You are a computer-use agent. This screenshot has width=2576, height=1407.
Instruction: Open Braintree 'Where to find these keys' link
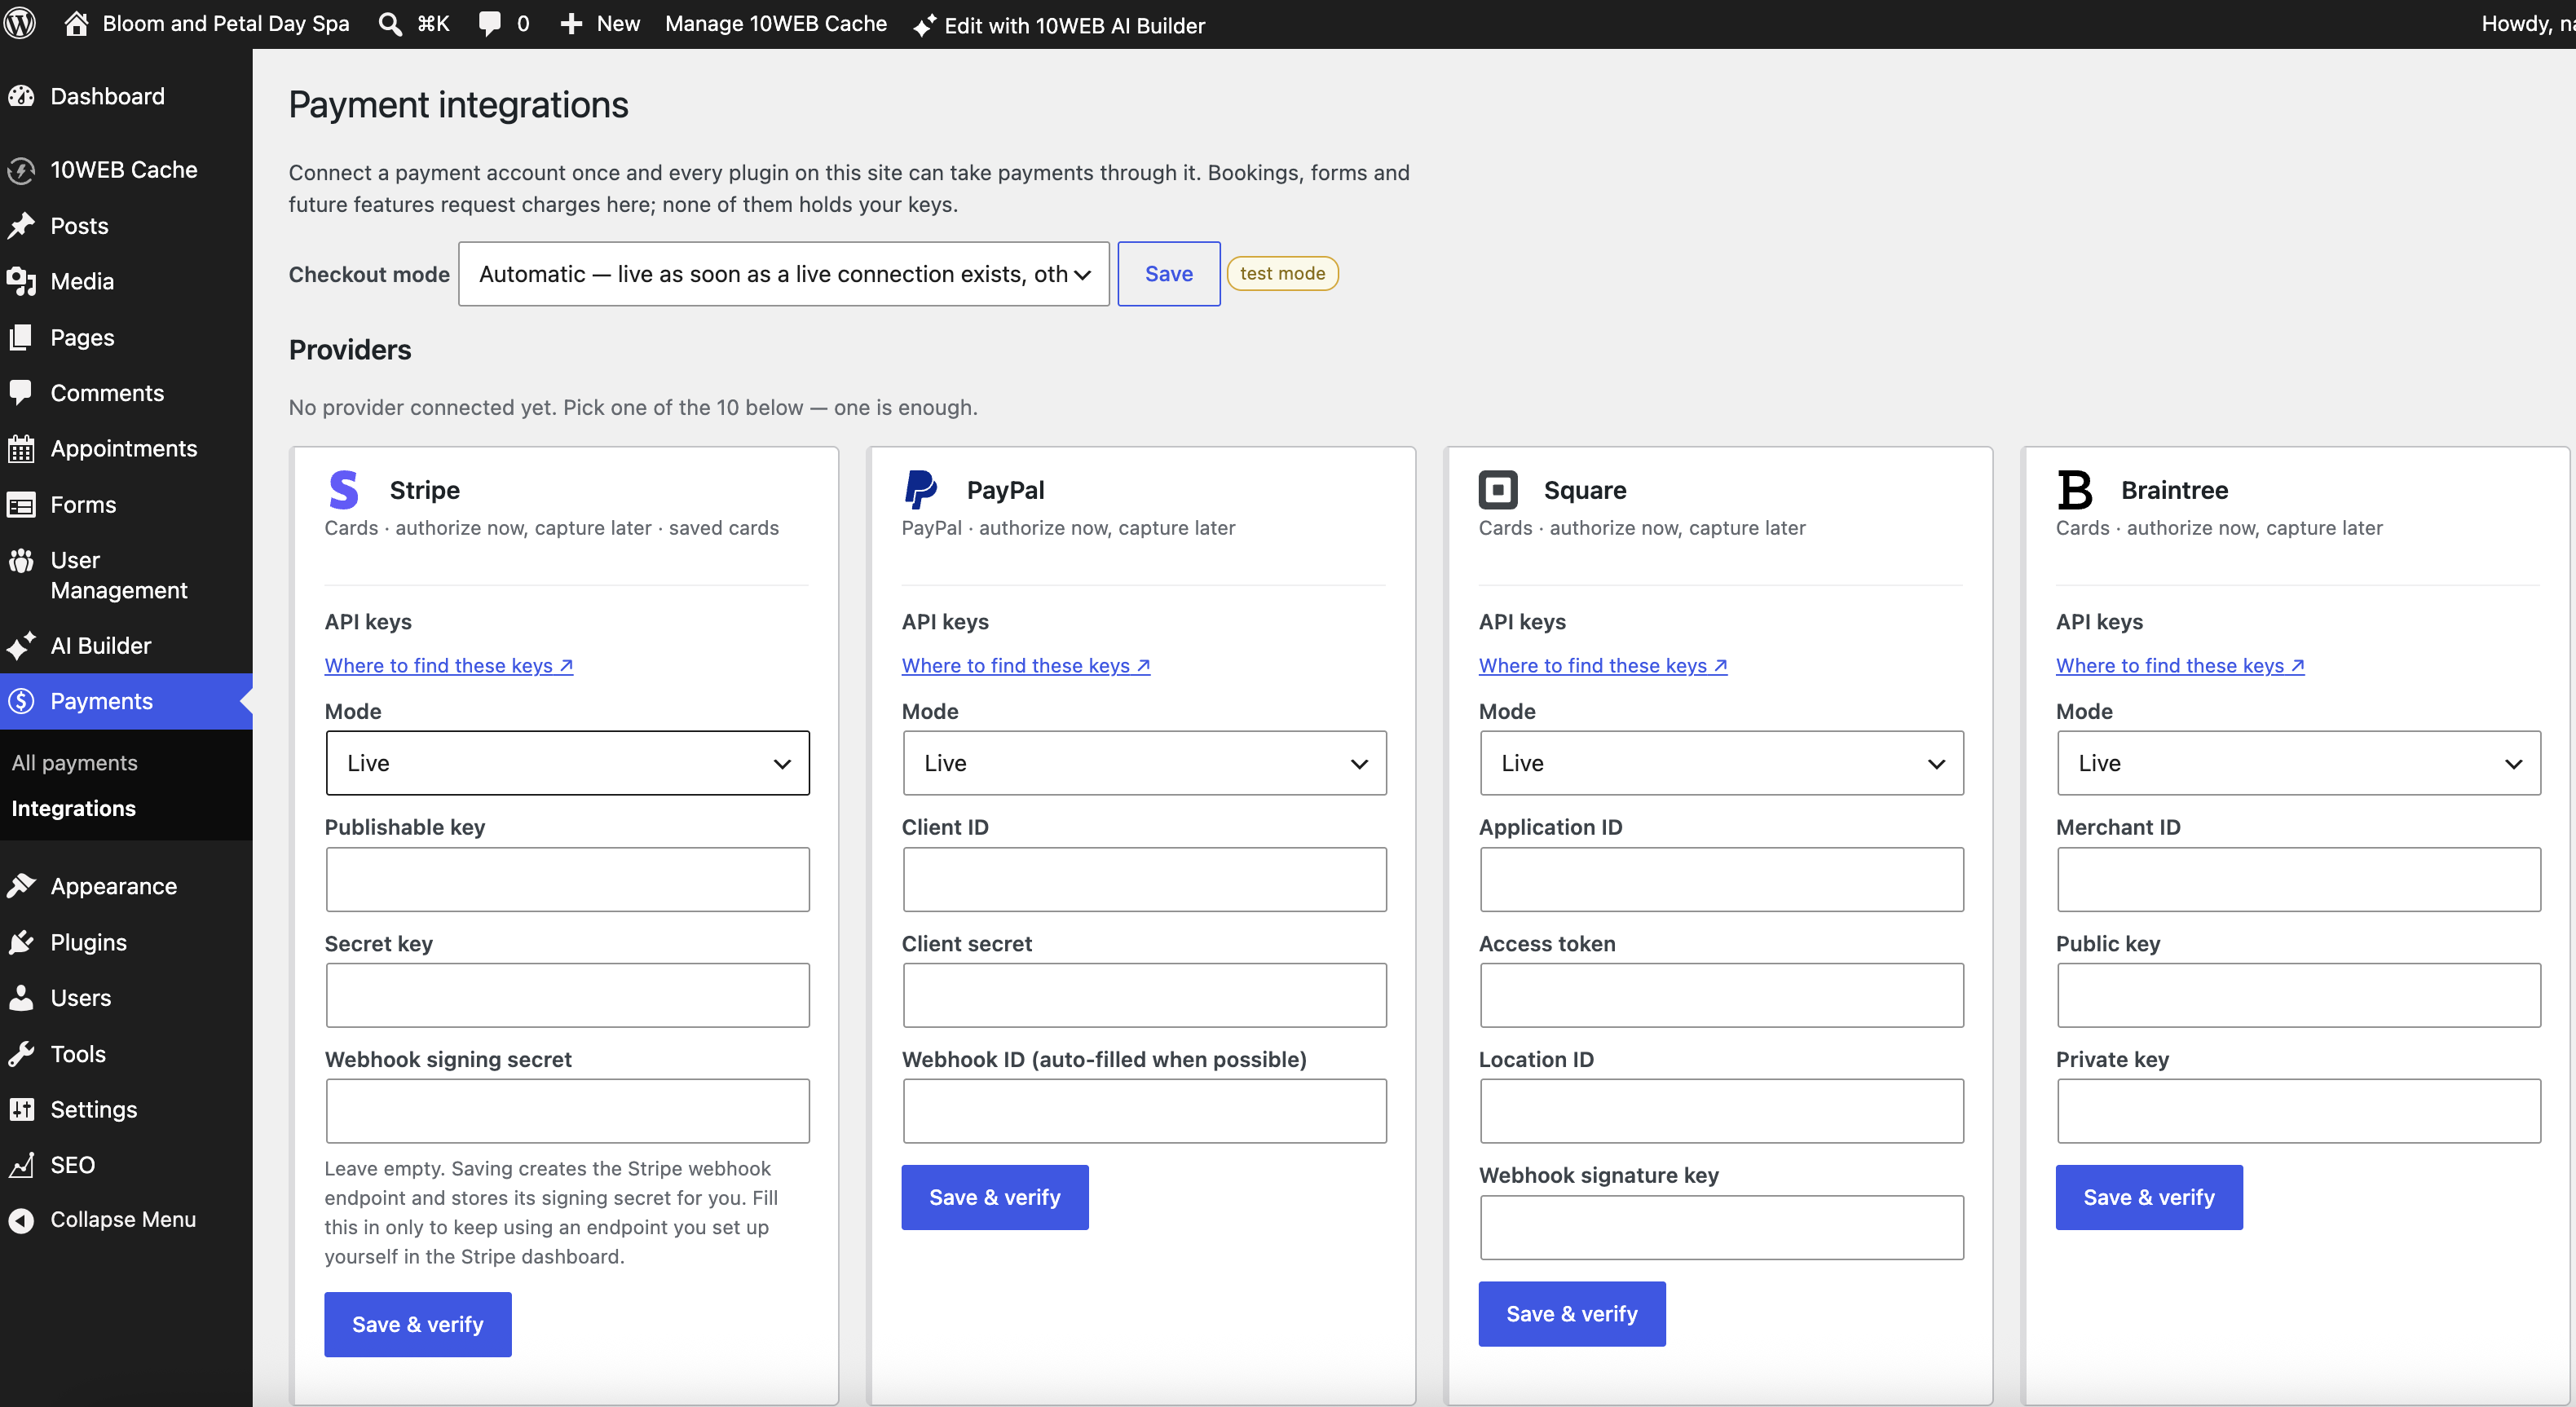click(x=2180, y=666)
